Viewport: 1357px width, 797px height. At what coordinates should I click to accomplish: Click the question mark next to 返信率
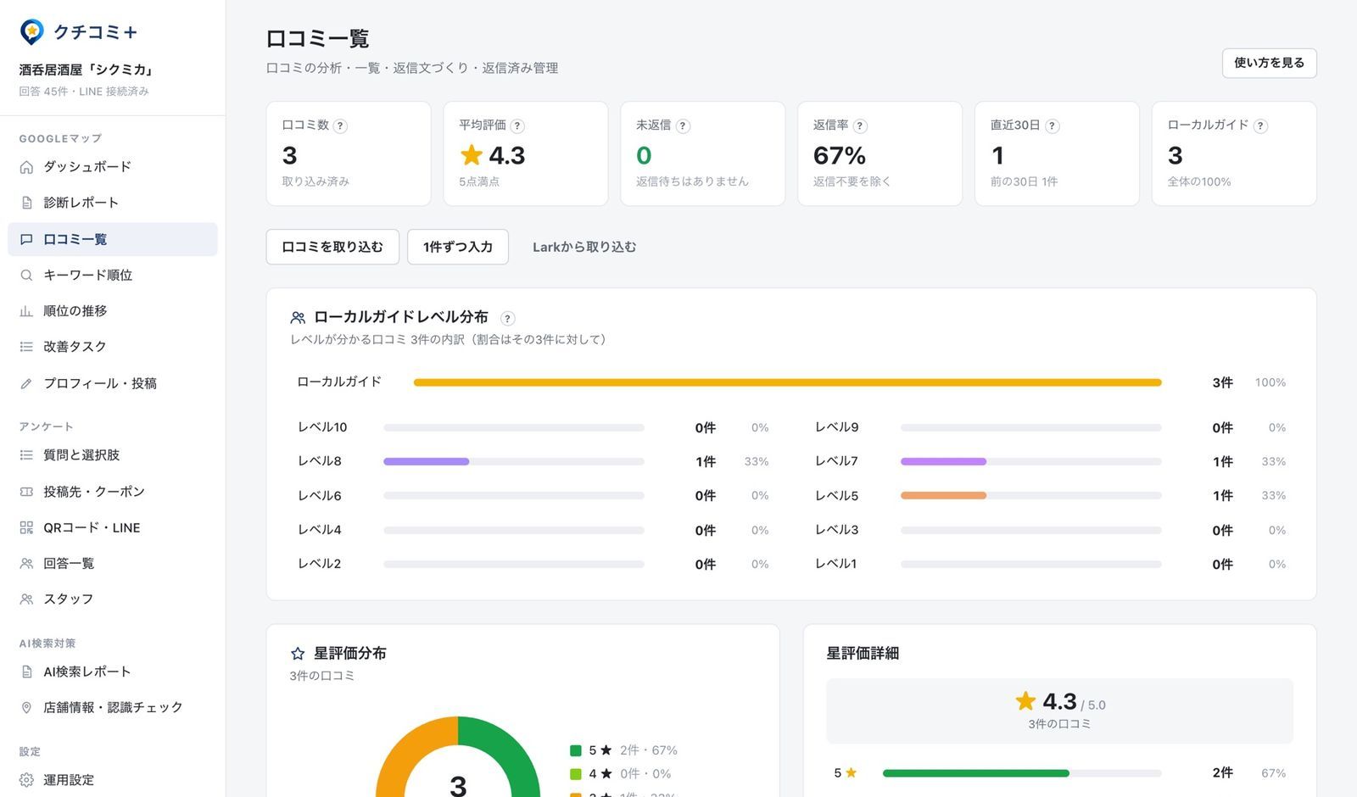(860, 125)
